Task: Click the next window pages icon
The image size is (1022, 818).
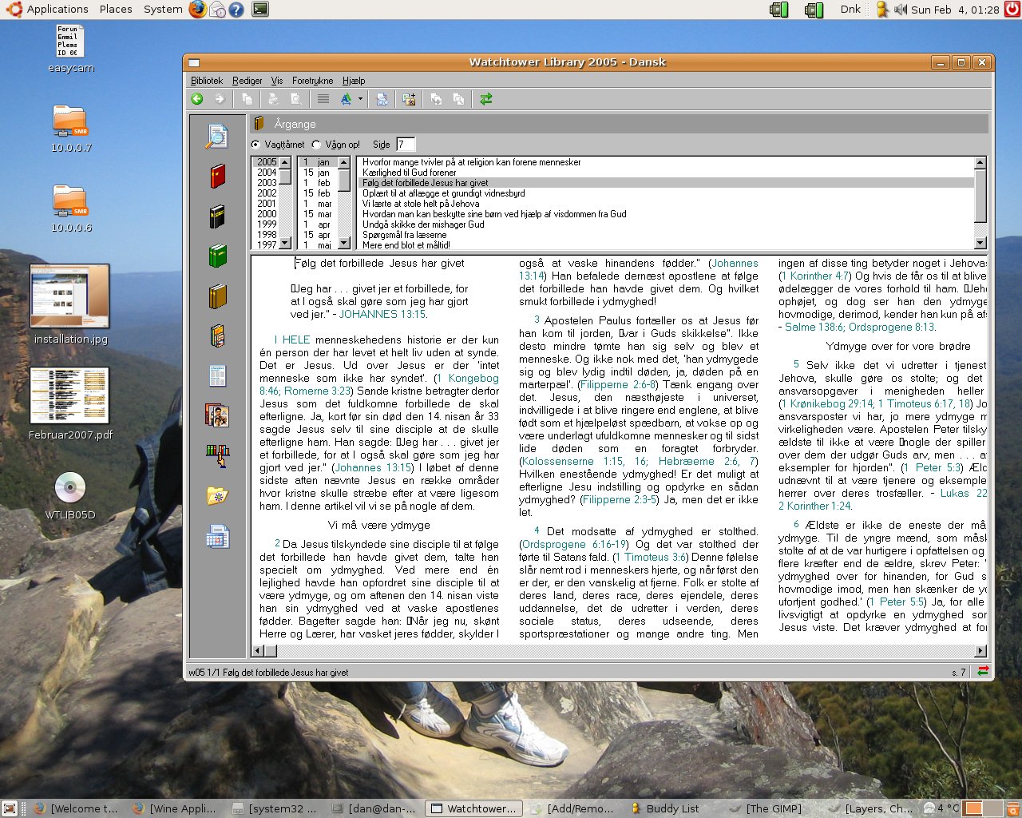Action: (458, 99)
